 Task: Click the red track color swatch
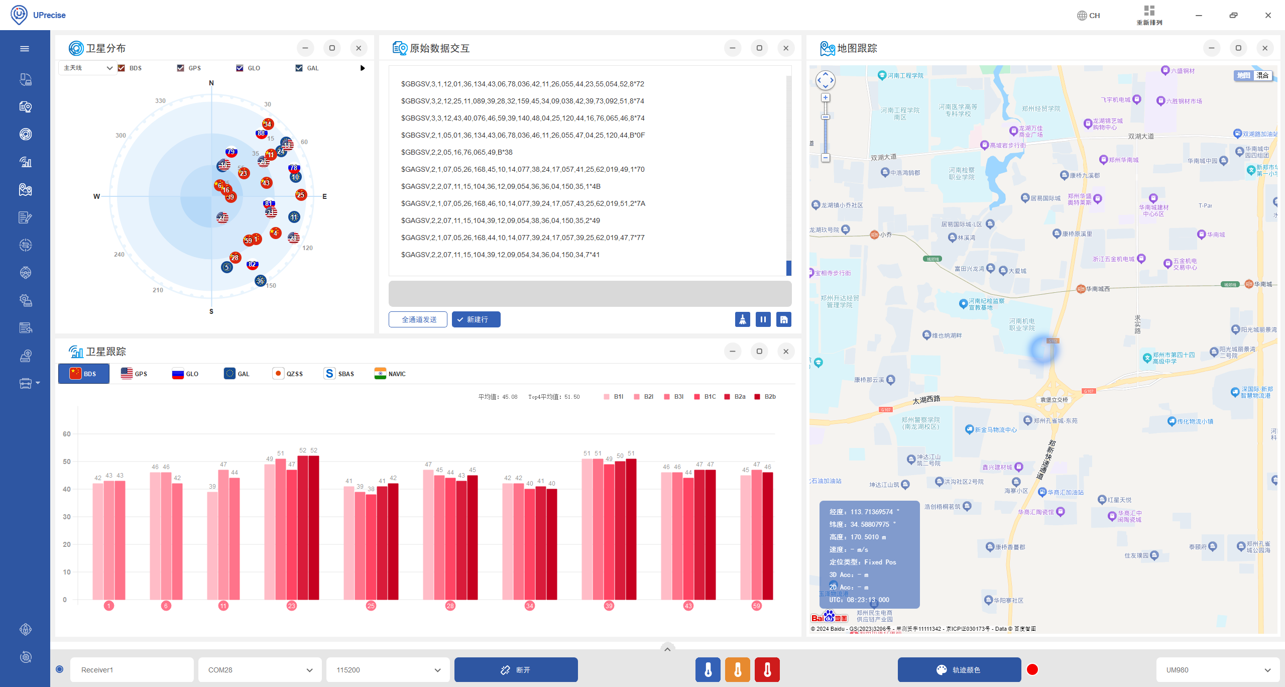pyautogui.click(x=1032, y=669)
